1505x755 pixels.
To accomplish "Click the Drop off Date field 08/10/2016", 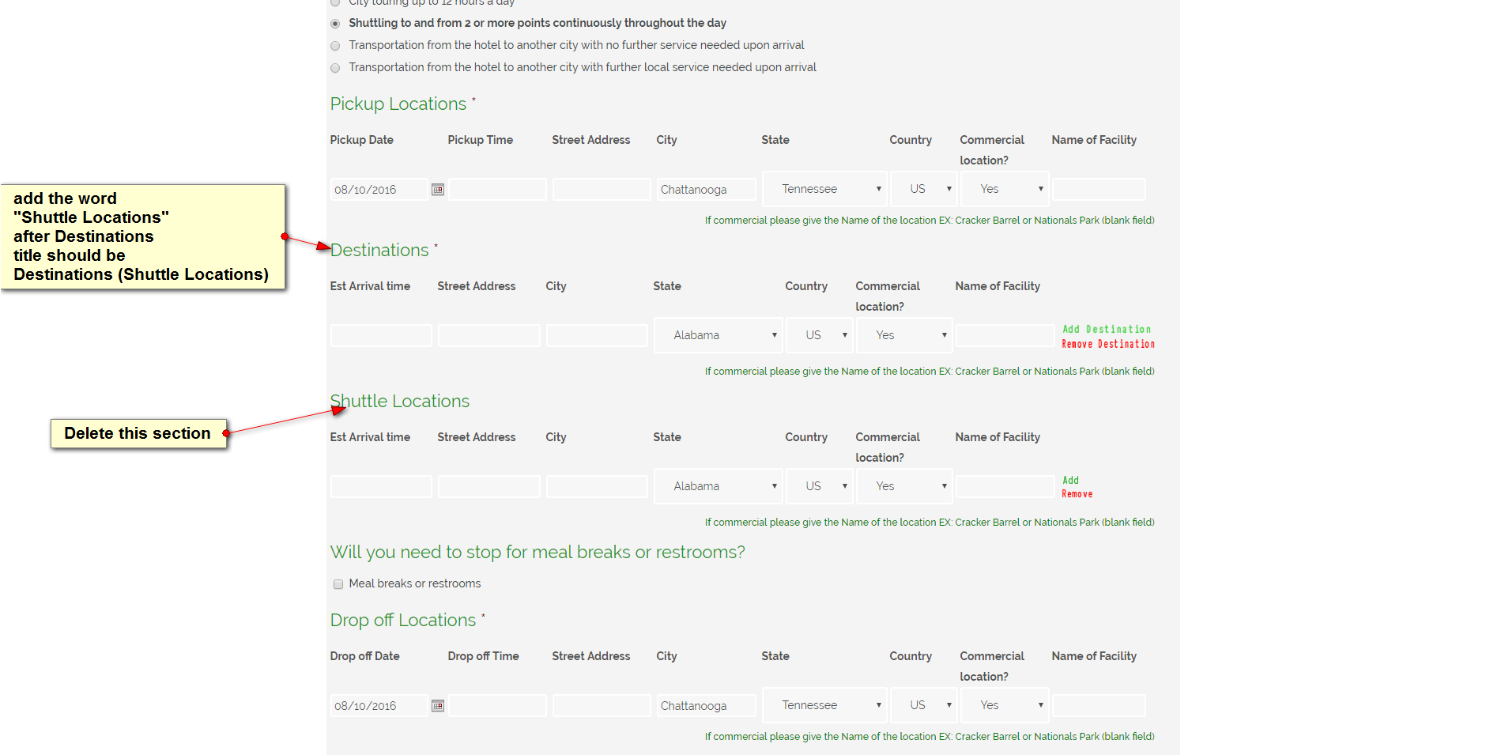I will (379, 706).
